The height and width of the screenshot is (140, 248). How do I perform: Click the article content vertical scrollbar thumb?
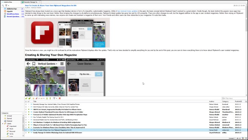[x=246, y=19]
